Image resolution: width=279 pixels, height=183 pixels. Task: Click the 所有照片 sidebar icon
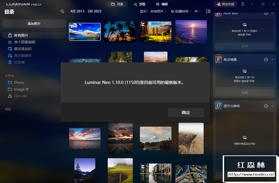(x=10, y=35)
